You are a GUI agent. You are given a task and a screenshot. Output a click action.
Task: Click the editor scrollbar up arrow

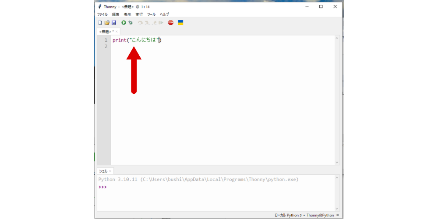pyautogui.click(x=337, y=38)
